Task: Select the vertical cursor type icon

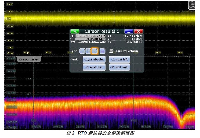Action: coord(88,51)
